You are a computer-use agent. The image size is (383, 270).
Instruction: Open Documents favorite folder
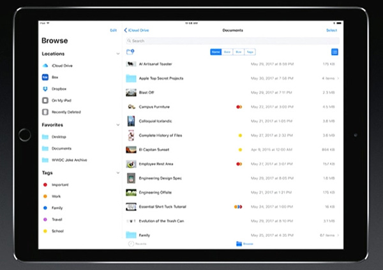point(57,148)
